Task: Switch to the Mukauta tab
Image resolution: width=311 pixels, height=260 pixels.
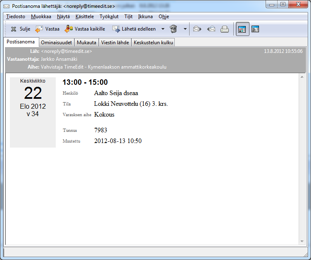Action: point(86,43)
